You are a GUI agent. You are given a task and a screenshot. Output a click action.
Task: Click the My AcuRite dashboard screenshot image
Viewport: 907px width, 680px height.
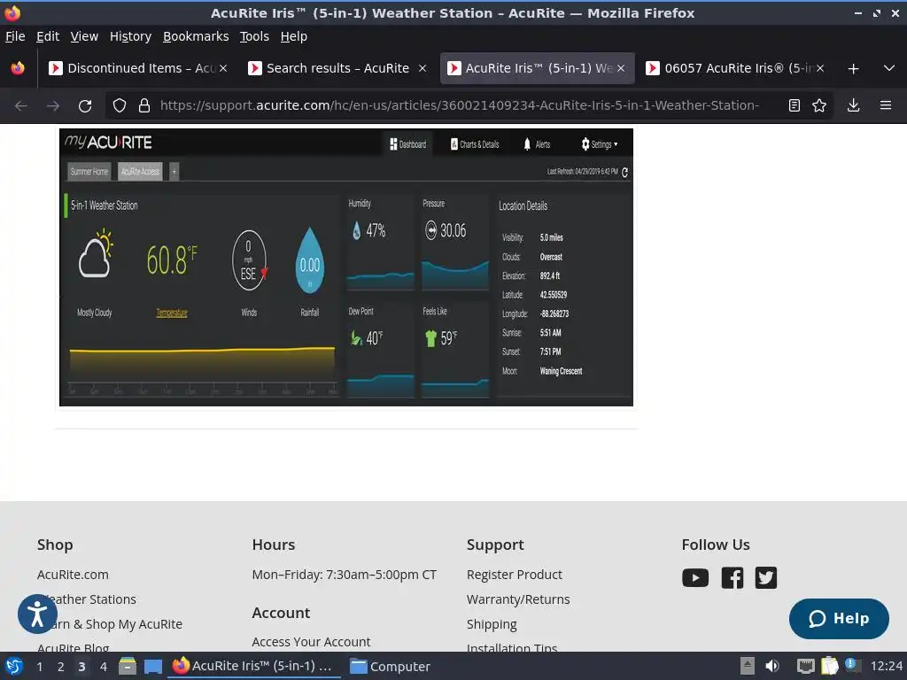point(346,267)
